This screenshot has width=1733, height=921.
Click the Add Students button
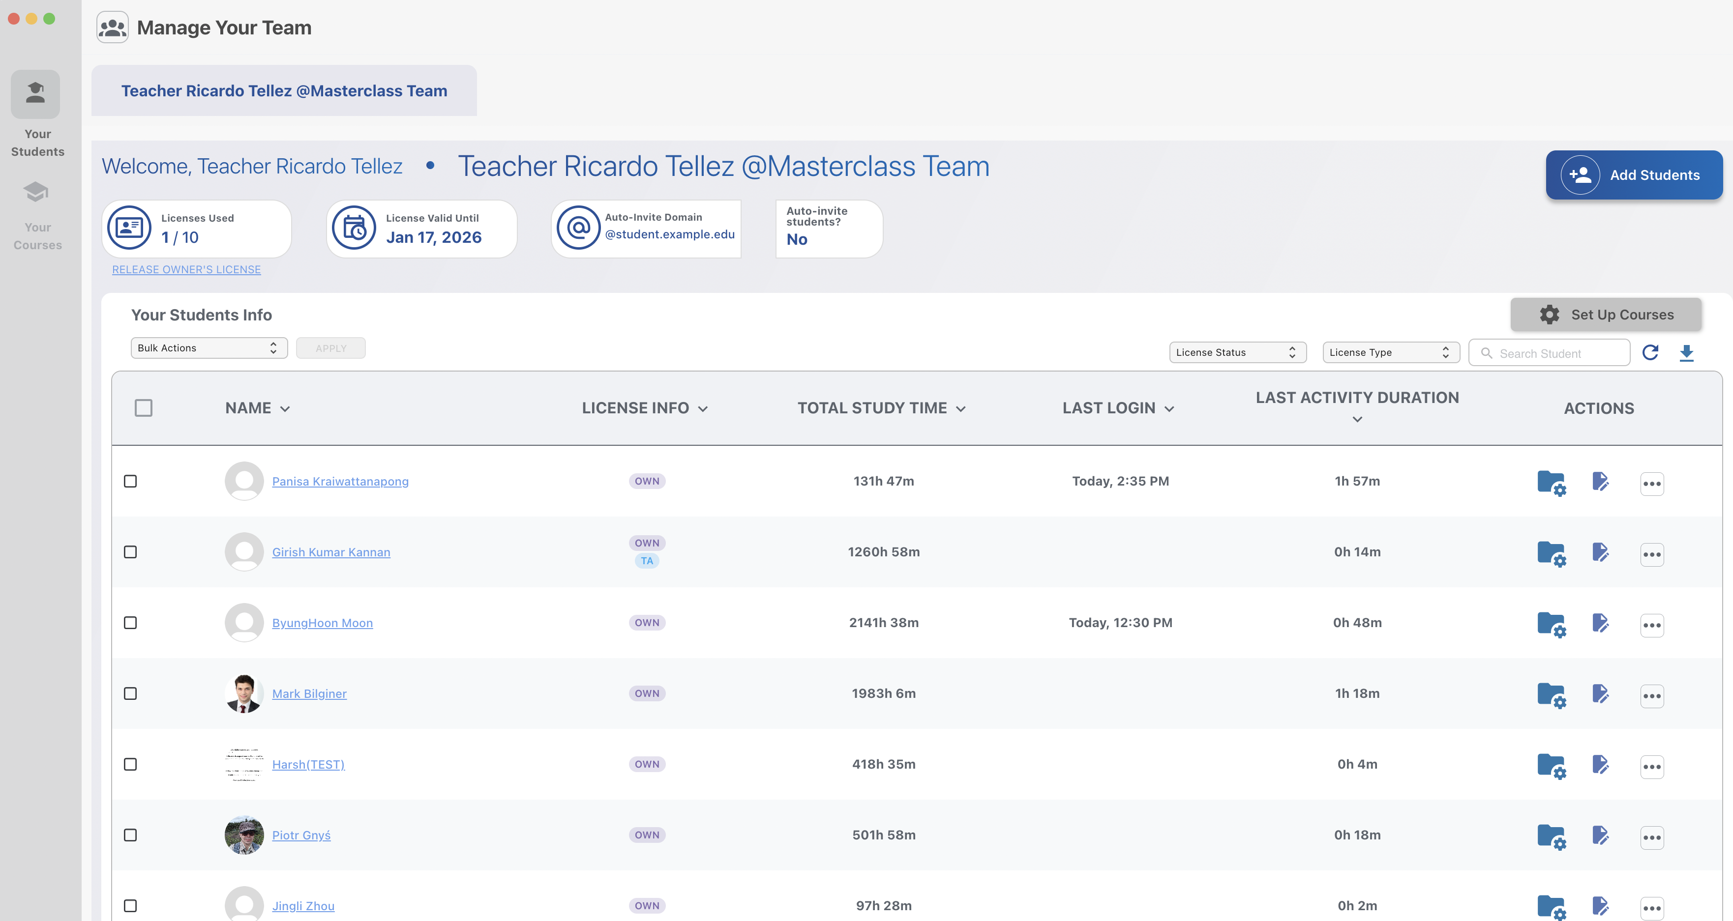click(x=1634, y=175)
